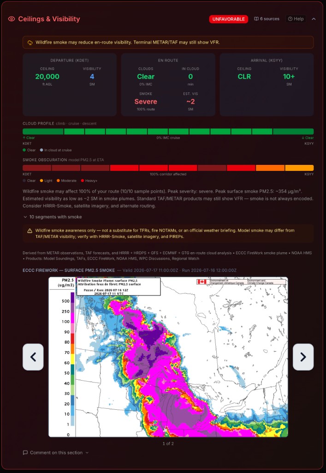Click the UNFAVORABLE status badge
The width and height of the screenshot is (326, 473).
[229, 19]
